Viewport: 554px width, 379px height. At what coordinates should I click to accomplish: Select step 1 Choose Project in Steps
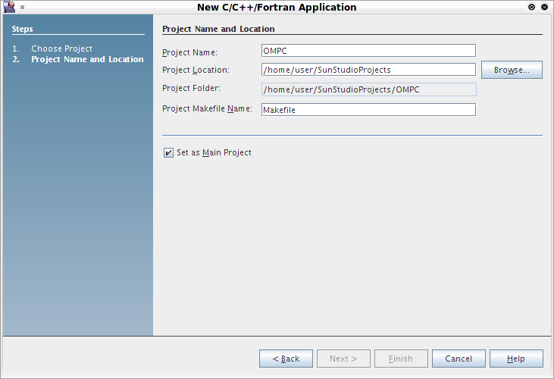point(61,49)
